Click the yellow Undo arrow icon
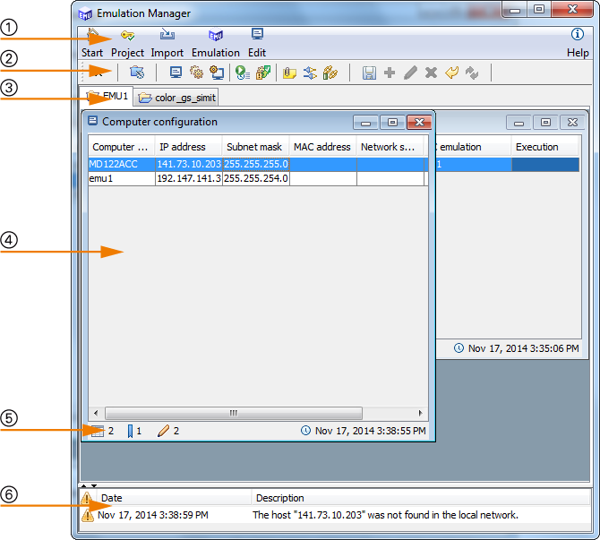This screenshot has height=540, width=600. (x=452, y=73)
